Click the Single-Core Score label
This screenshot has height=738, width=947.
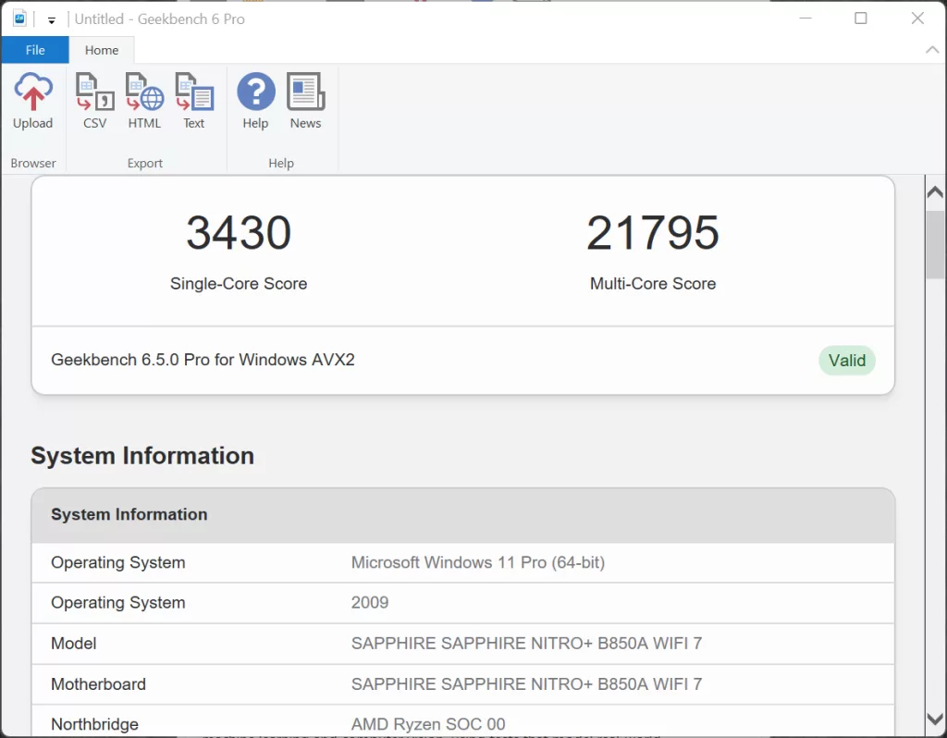click(239, 284)
